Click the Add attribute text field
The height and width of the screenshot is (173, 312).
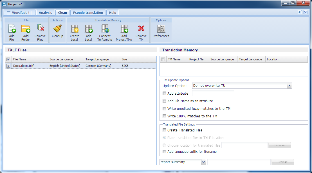click(x=213, y=93)
